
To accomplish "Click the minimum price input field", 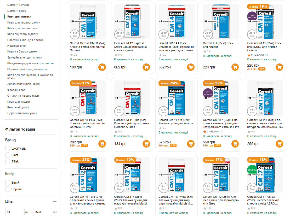I will coord(15,212).
